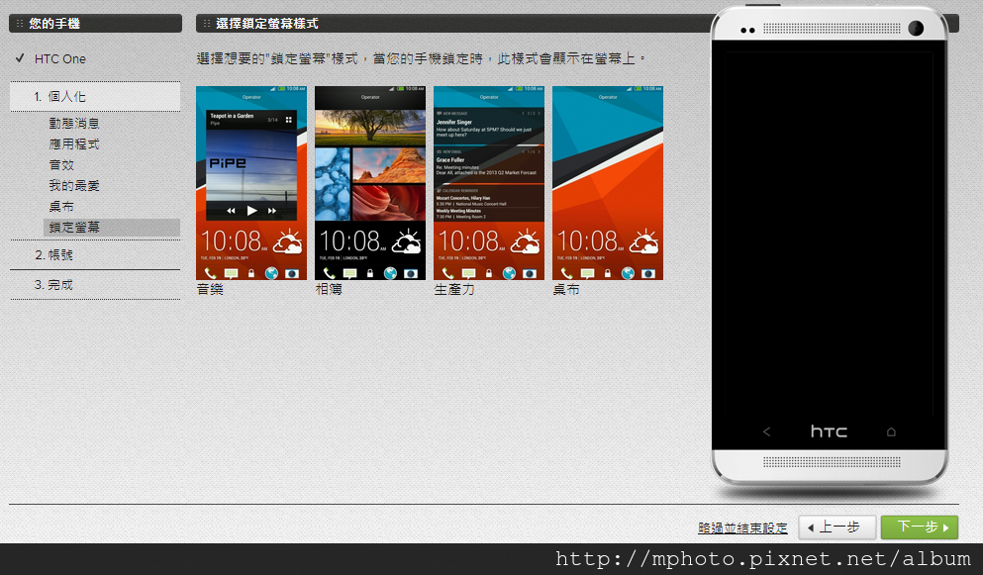
Task: Click the 生產力 label under third thumbnail
Action: click(x=454, y=290)
